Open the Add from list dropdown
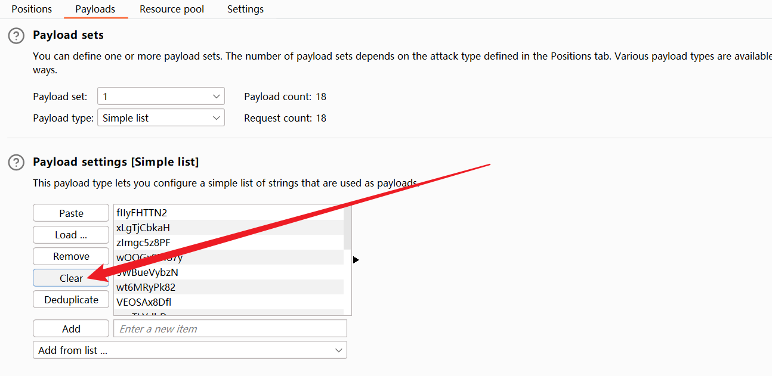The image size is (772, 376). [190, 350]
